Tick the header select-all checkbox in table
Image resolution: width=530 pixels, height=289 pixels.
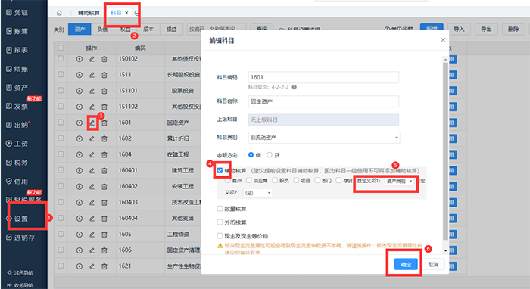[x=61, y=48]
